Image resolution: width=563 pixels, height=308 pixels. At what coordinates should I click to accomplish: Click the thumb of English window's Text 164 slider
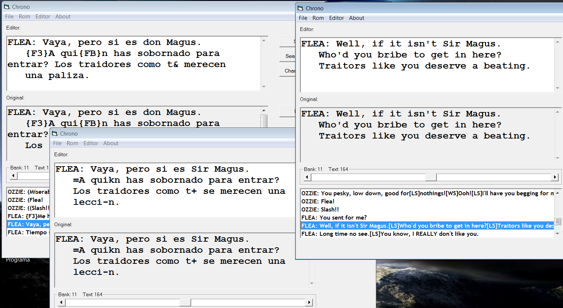coord(431,177)
